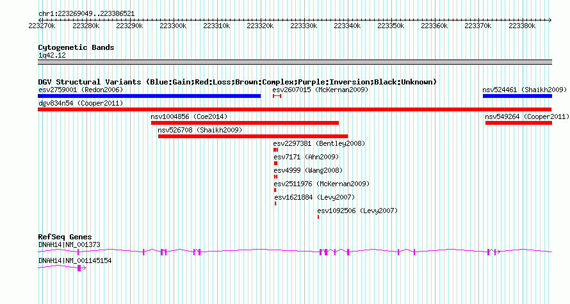The height and width of the screenshot is (304, 570).
Task: Open the nsv1004856 (Coe2014) label
Action: (189, 116)
